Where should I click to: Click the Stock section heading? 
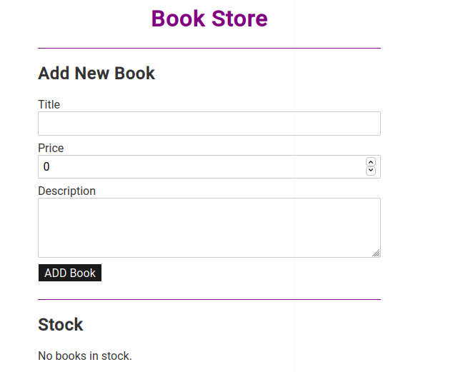pyautogui.click(x=61, y=324)
